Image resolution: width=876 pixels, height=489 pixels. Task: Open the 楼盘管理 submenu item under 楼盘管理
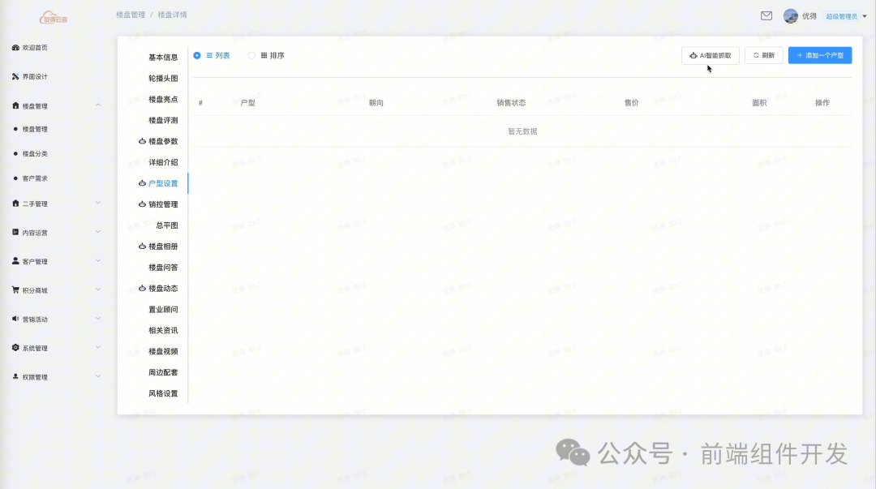tap(35, 129)
